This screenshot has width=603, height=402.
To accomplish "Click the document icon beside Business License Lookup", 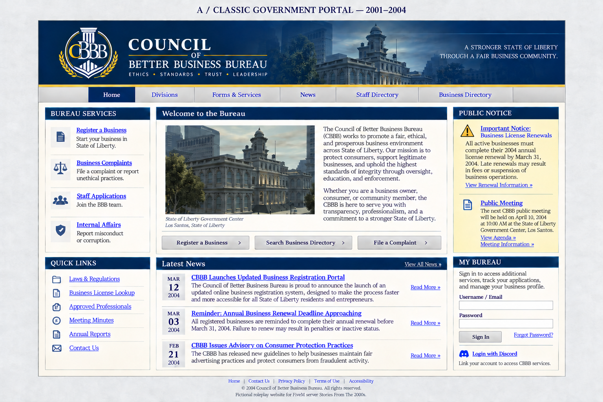I will [x=57, y=293].
